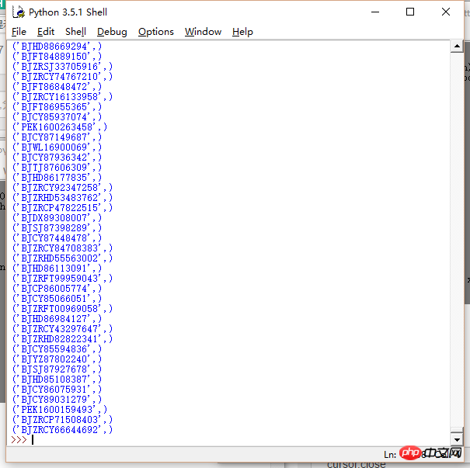Click output line PEK1600159493

coord(60,410)
